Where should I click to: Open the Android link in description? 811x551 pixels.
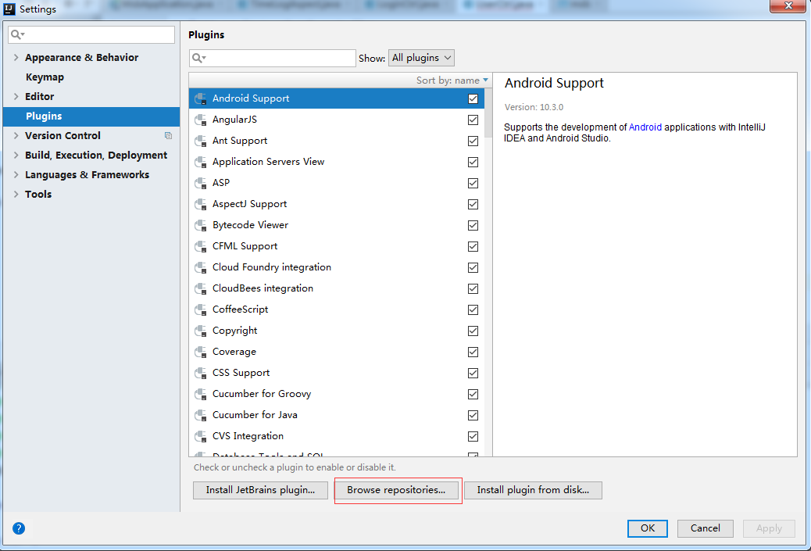pos(645,127)
